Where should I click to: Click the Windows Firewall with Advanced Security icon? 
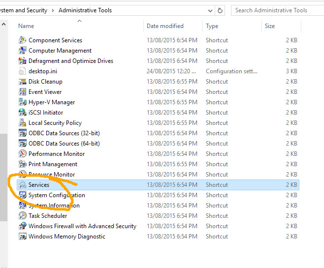(22, 226)
